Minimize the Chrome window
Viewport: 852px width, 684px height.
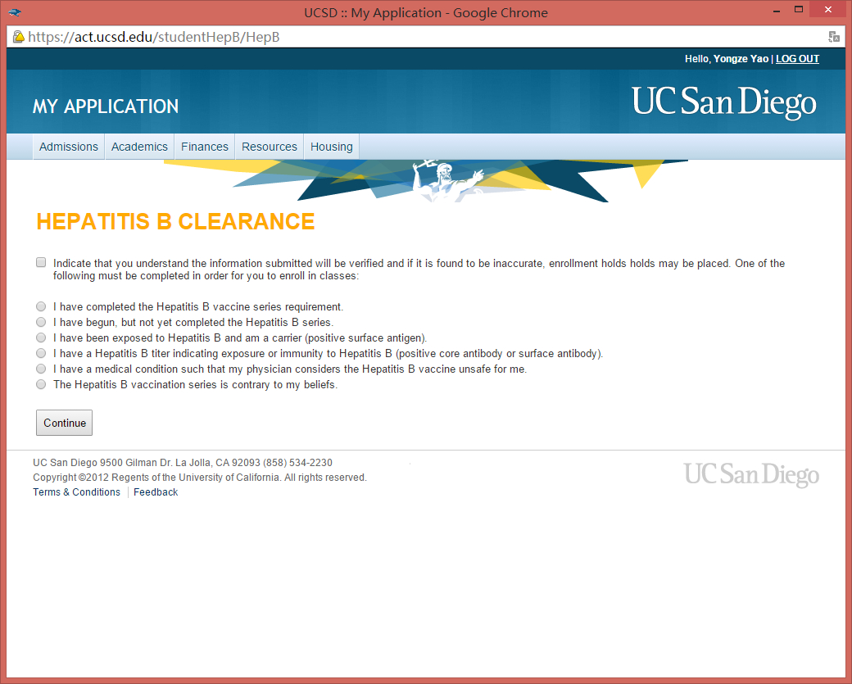point(777,11)
